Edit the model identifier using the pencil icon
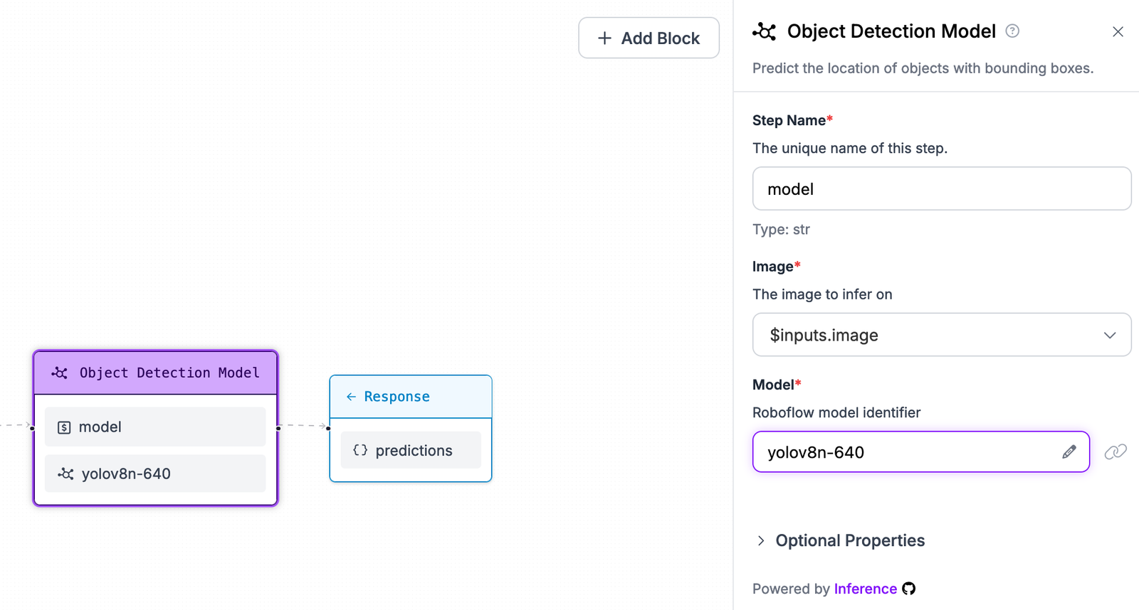 (x=1069, y=451)
